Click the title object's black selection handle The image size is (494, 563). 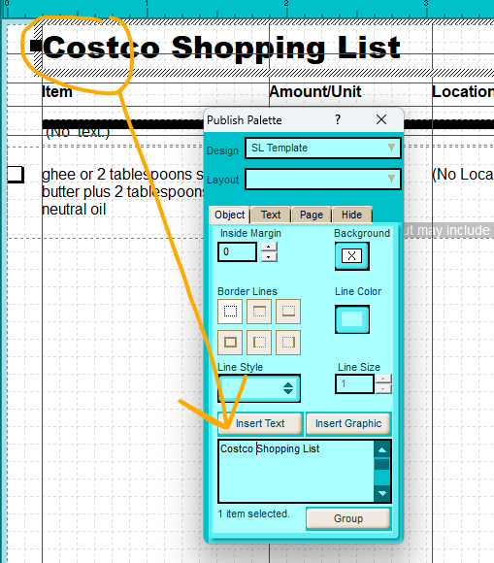click(36, 46)
